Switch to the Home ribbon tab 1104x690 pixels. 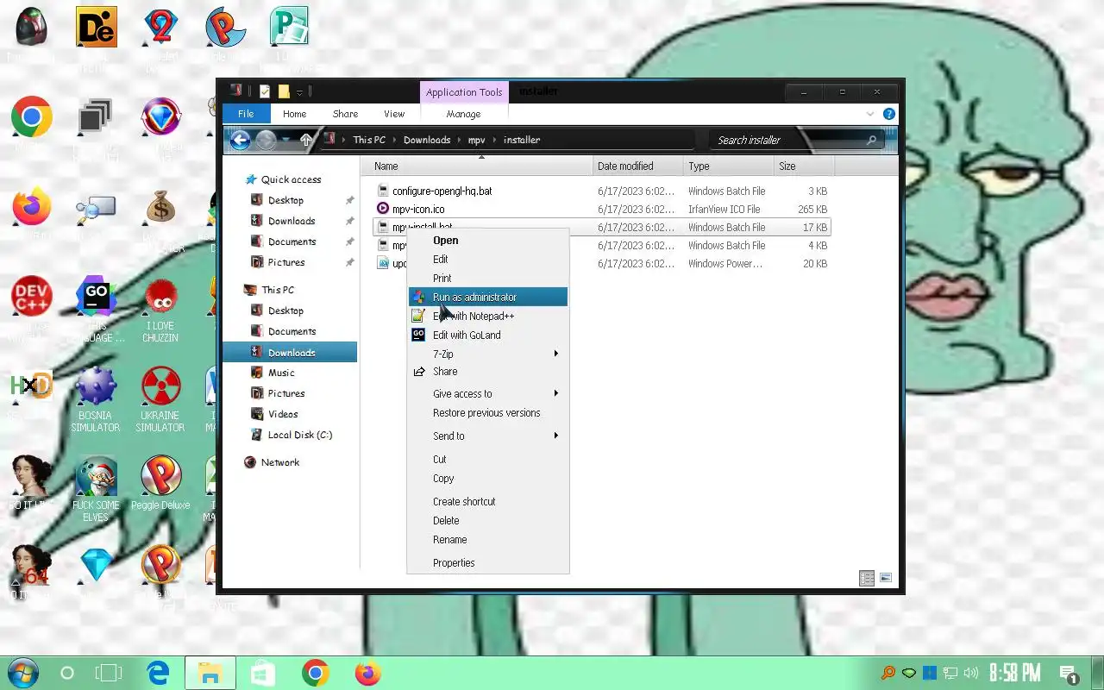click(x=294, y=114)
